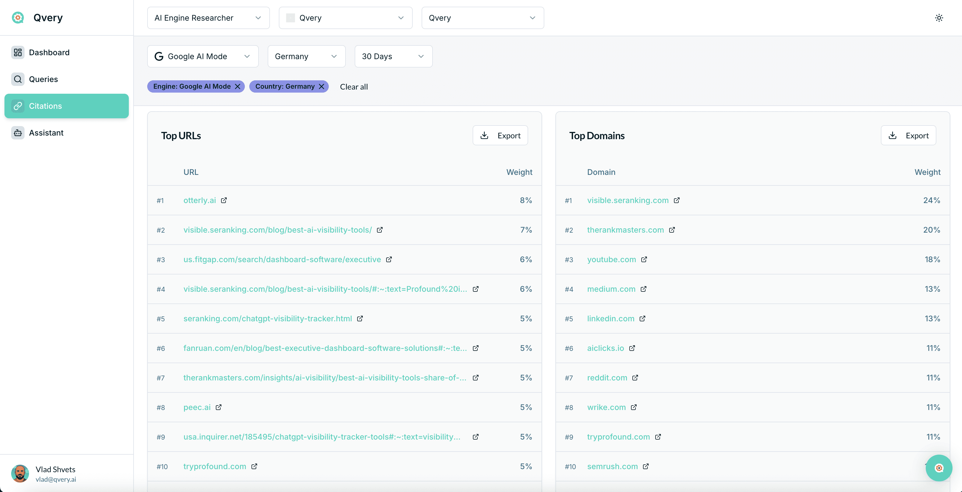Open Vlad Shvets user profile avatar
962x492 pixels.
[x=20, y=473]
